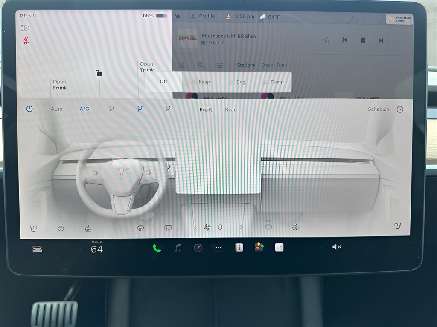The width and height of the screenshot is (437, 327).
Task: Decrease the fan speed with left arrow
Action: click(196, 227)
